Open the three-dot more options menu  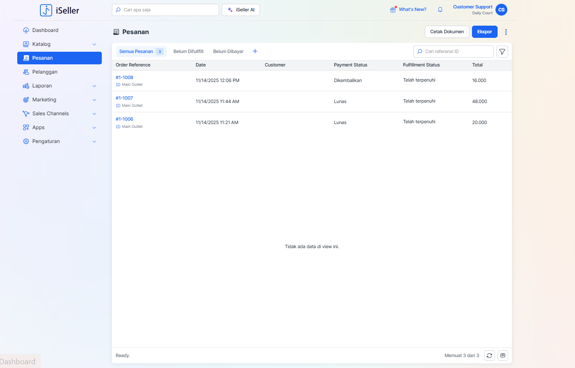coord(506,32)
